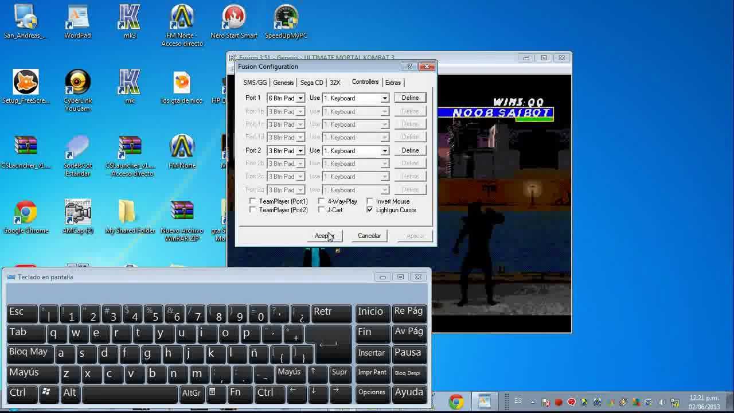Image resolution: width=734 pixels, height=413 pixels.
Task: Launch the mk3 desktop shortcut
Action: 130,22
